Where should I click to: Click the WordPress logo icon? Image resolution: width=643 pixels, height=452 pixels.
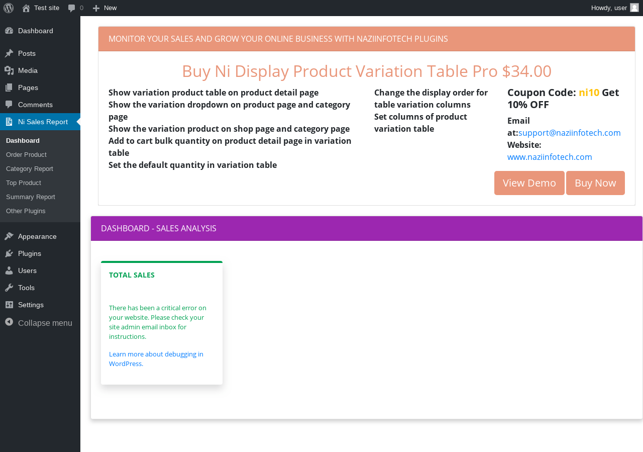[9, 8]
